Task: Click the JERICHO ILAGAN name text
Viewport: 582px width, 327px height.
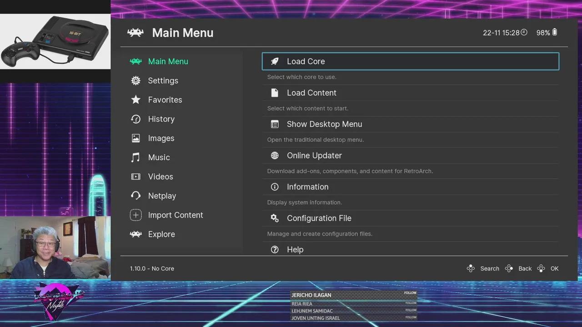Action: [311, 295]
